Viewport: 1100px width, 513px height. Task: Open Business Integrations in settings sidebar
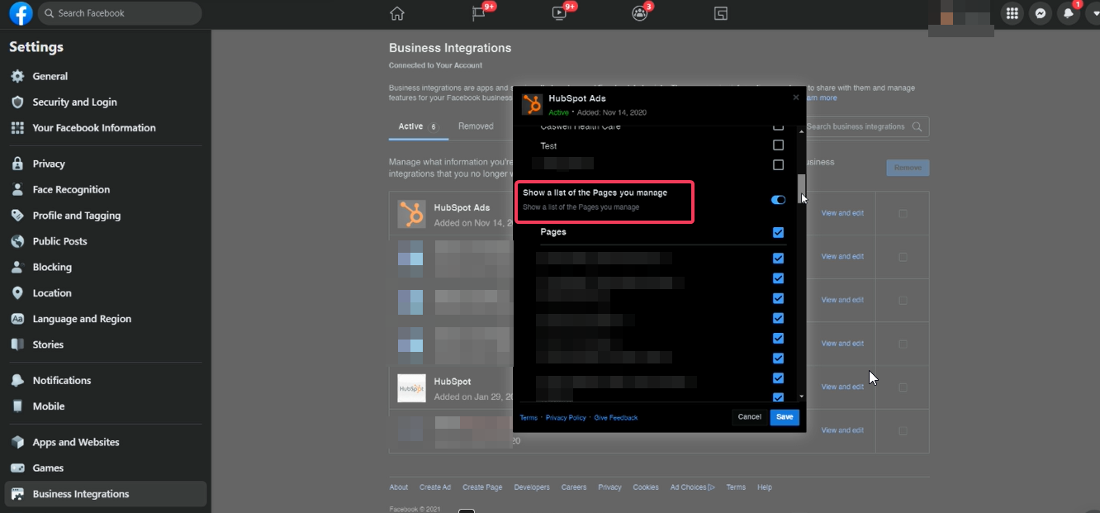[106, 494]
